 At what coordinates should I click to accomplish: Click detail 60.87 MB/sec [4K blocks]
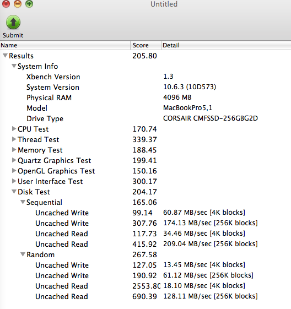(204, 213)
